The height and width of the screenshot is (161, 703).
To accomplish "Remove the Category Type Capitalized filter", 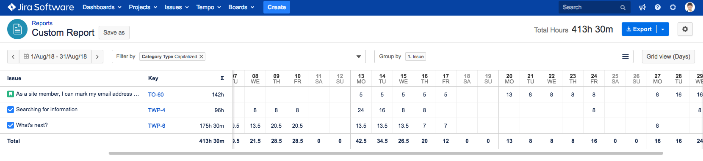I will pyautogui.click(x=202, y=56).
